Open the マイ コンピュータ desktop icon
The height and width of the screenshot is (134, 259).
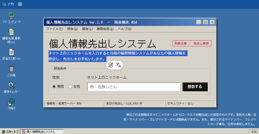[x=11, y=17]
